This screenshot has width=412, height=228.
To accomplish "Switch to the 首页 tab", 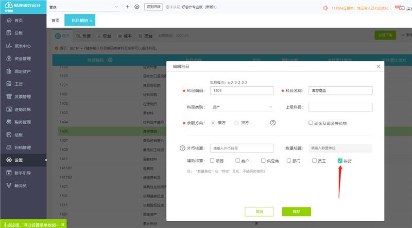I will (x=56, y=20).
